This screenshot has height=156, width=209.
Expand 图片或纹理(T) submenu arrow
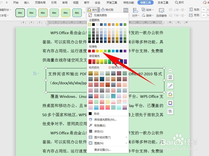(x=126, y=137)
